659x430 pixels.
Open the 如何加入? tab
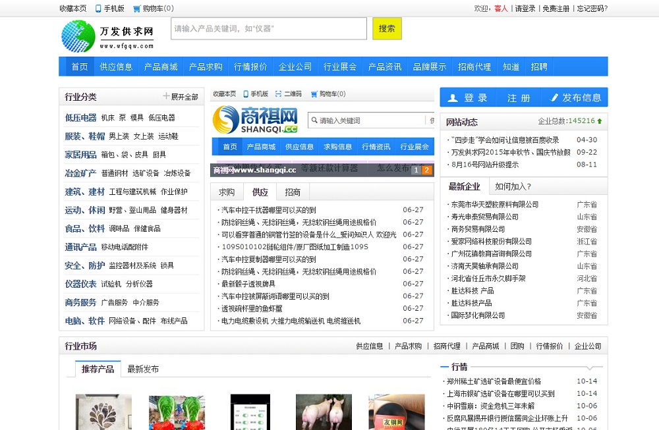click(513, 186)
